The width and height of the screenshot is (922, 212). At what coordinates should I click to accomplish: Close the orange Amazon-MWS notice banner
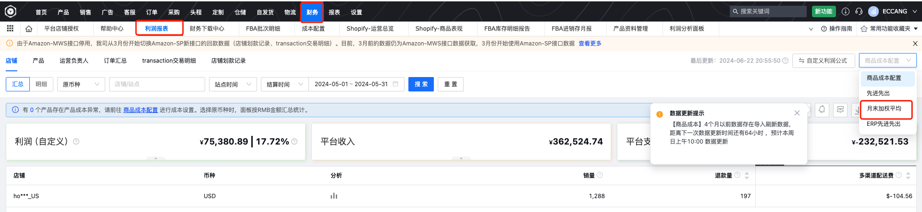(x=915, y=44)
